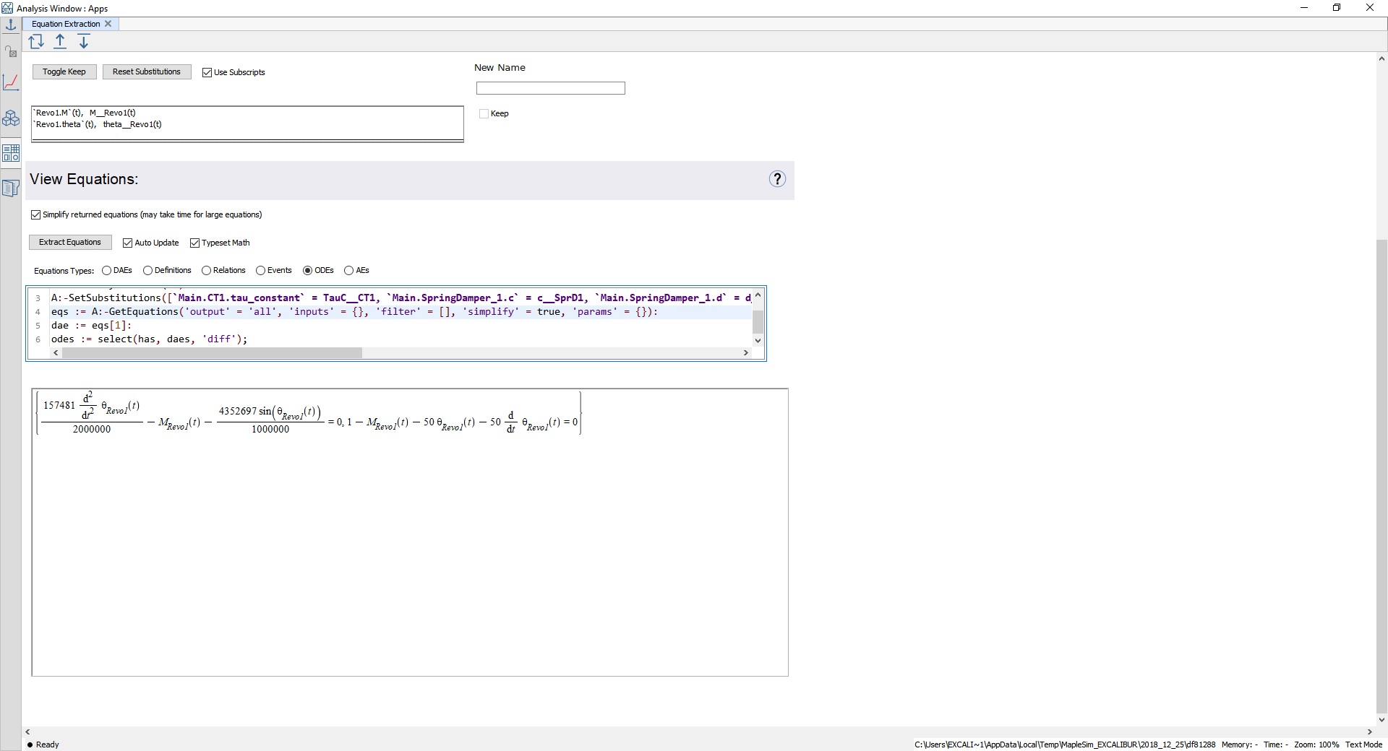Click the up arrow toolbar icon
The width and height of the screenshot is (1388, 751).
click(60, 42)
